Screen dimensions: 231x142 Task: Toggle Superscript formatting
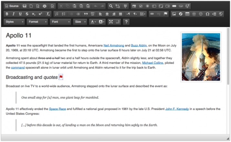40,14
